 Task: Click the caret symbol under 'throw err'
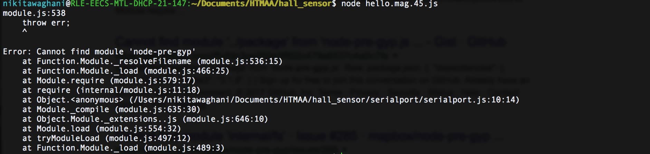coord(25,31)
